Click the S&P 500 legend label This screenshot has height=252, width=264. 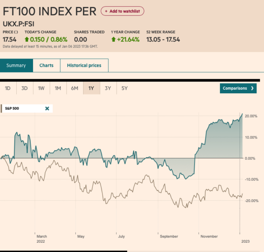[12, 109]
